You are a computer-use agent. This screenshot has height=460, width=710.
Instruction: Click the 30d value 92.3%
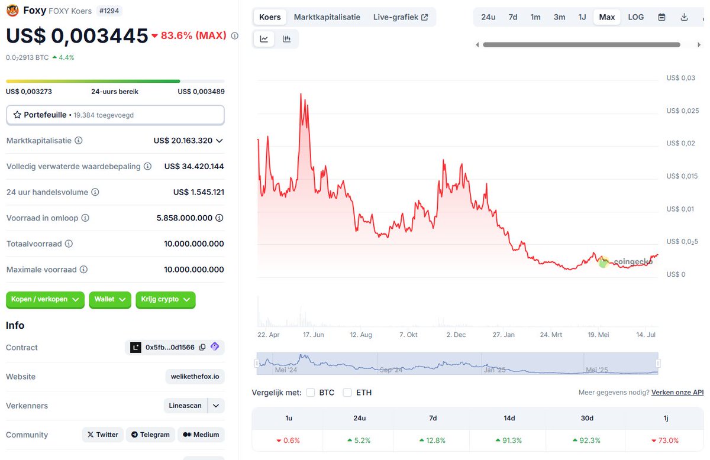tap(587, 440)
